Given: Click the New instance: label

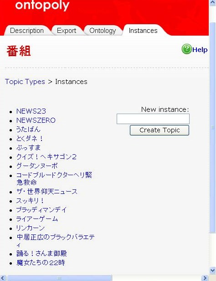Looking at the screenshot, I should click(165, 109).
